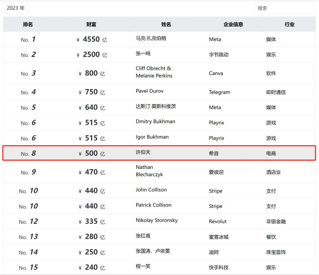Select the 蜜雪冰城 row of 张红甫
The width and height of the screenshot is (319, 275).
(x=219, y=237)
